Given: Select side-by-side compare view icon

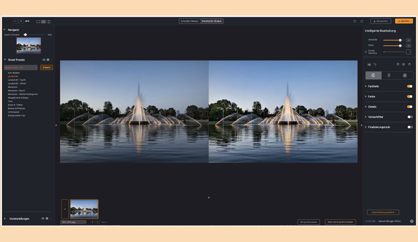Looking at the screenshot, I should coord(43,21).
